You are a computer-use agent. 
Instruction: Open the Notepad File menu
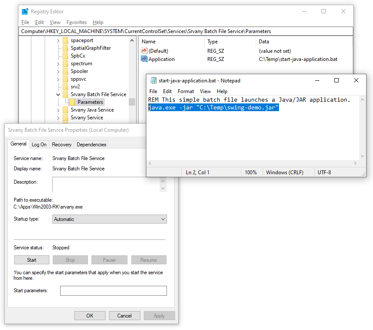(x=153, y=91)
